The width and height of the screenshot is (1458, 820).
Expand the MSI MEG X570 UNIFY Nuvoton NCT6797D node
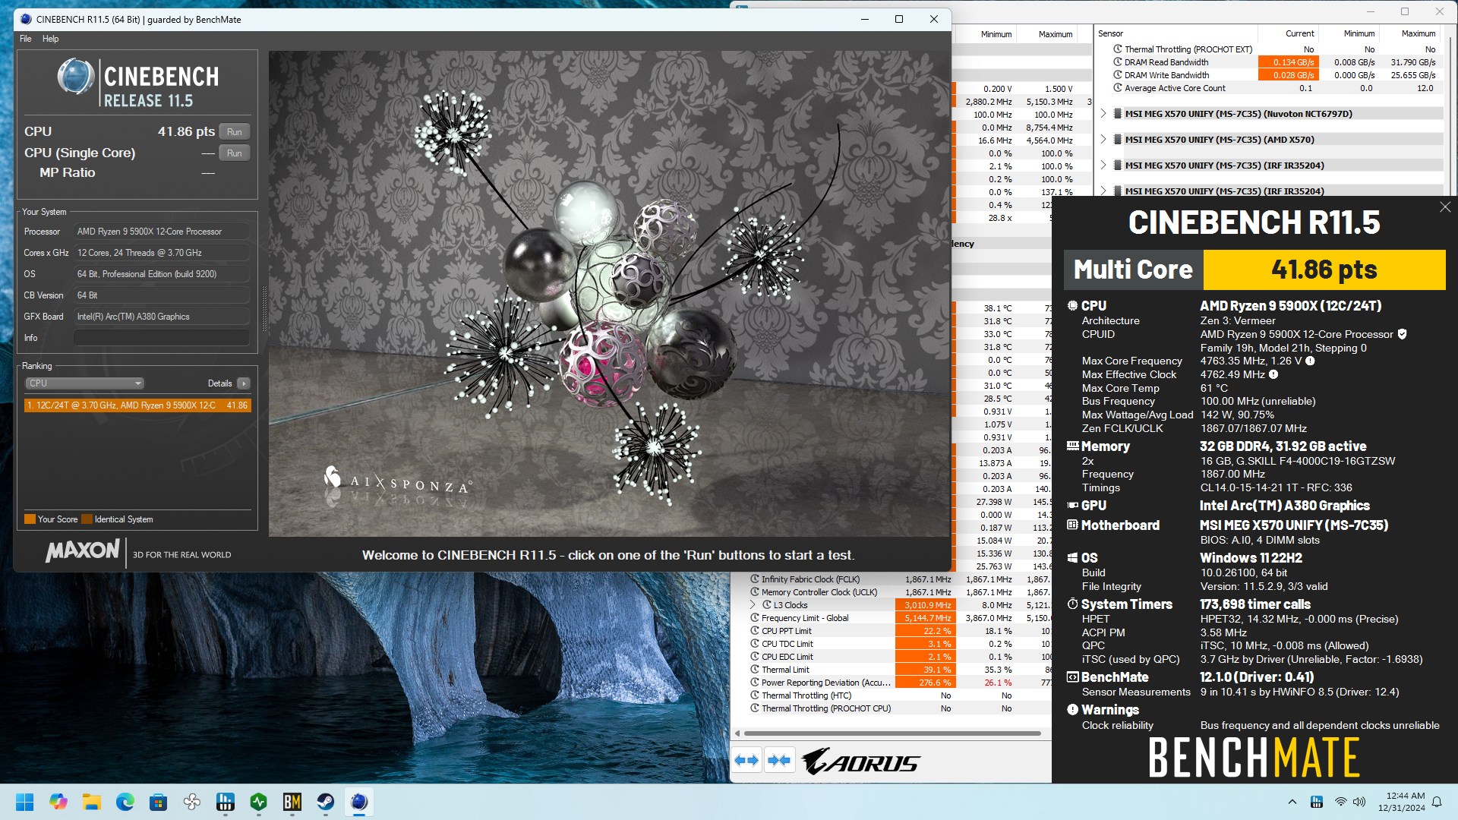click(x=1103, y=114)
